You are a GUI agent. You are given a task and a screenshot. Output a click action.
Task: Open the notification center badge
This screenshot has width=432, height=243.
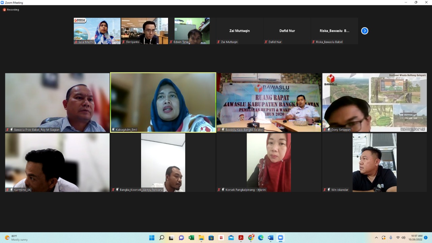tap(426, 238)
